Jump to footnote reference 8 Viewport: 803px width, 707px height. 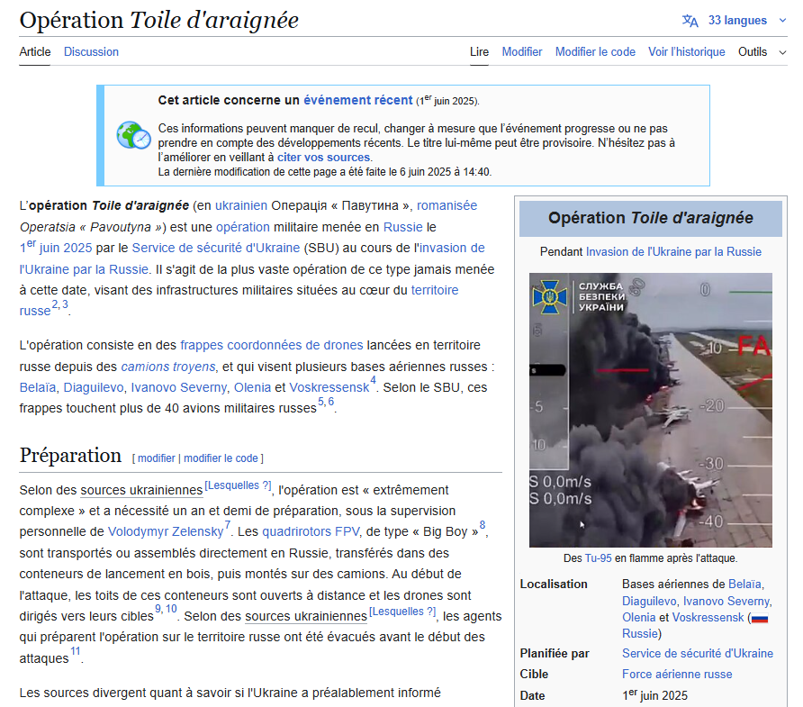click(x=483, y=525)
